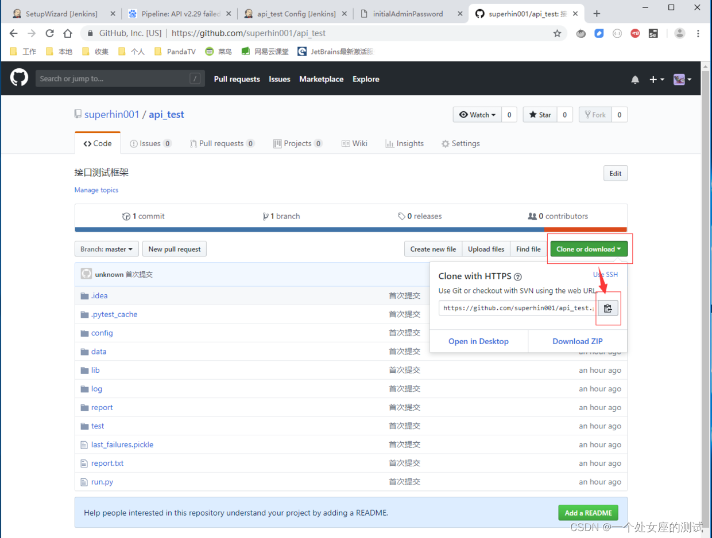712x538 pixels.
Task: Click the help icon beside Clone with HTTPS
Action: [518, 276]
